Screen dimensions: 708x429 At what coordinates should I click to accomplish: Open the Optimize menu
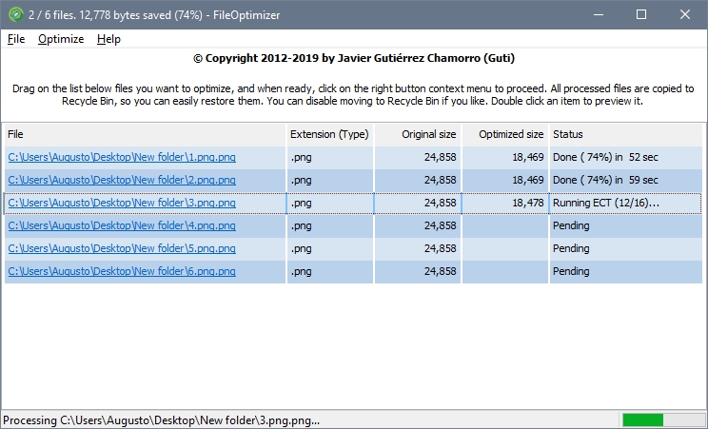[61, 39]
